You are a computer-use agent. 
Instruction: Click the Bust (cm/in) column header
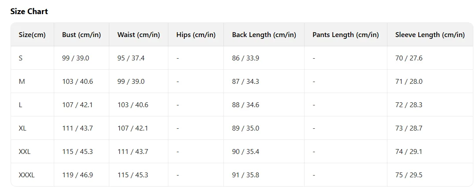pos(82,35)
